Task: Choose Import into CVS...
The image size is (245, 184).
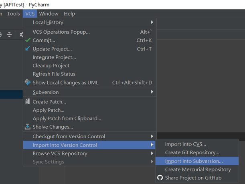Action: 197,144
